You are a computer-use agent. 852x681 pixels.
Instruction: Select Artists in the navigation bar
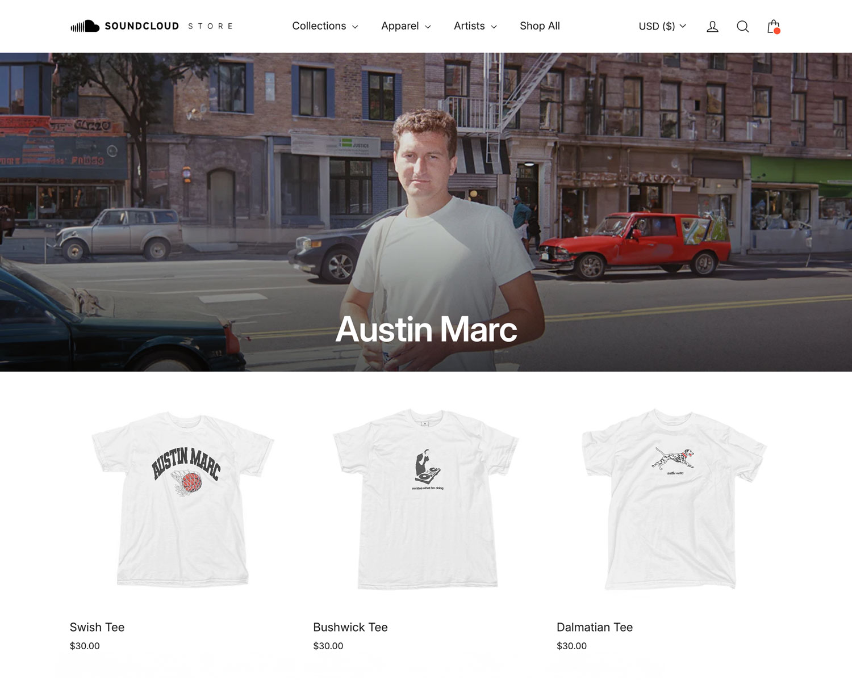click(x=469, y=26)
